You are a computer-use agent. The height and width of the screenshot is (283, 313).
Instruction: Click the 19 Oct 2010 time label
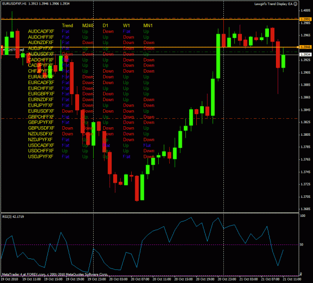pyautogui.click(x=10, y=279)
